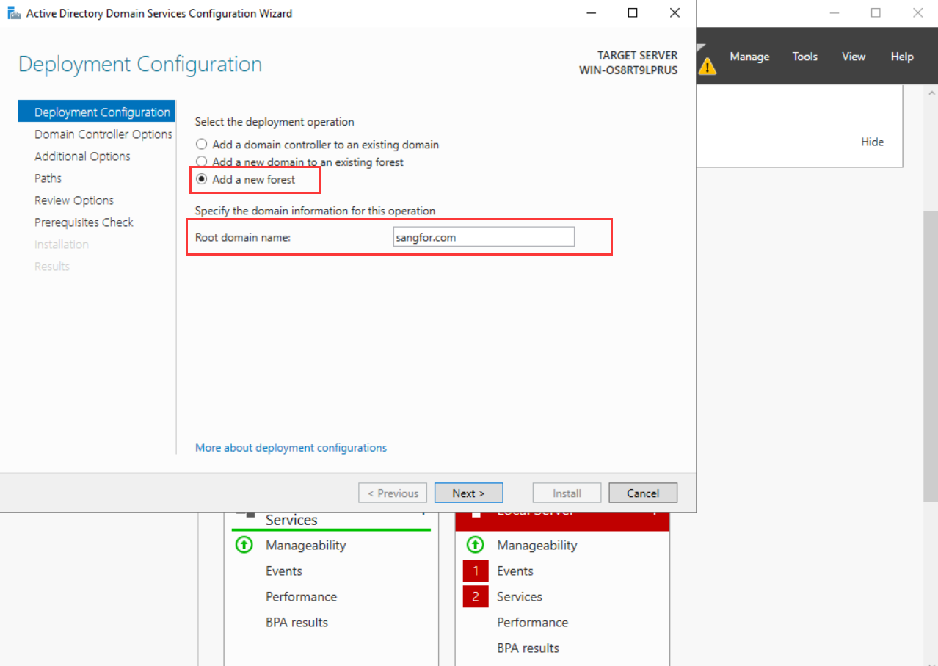The height and width of the screenshot is (666, 938).
Task: Open the Manage menu
Action: 749,57
